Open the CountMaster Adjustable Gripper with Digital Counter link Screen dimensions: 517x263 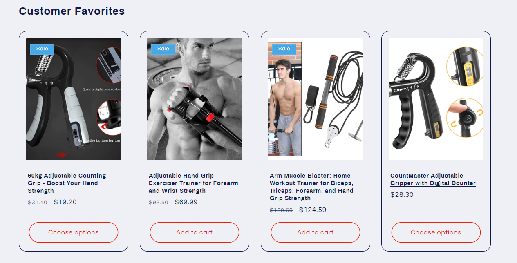[x=433, y=179]
